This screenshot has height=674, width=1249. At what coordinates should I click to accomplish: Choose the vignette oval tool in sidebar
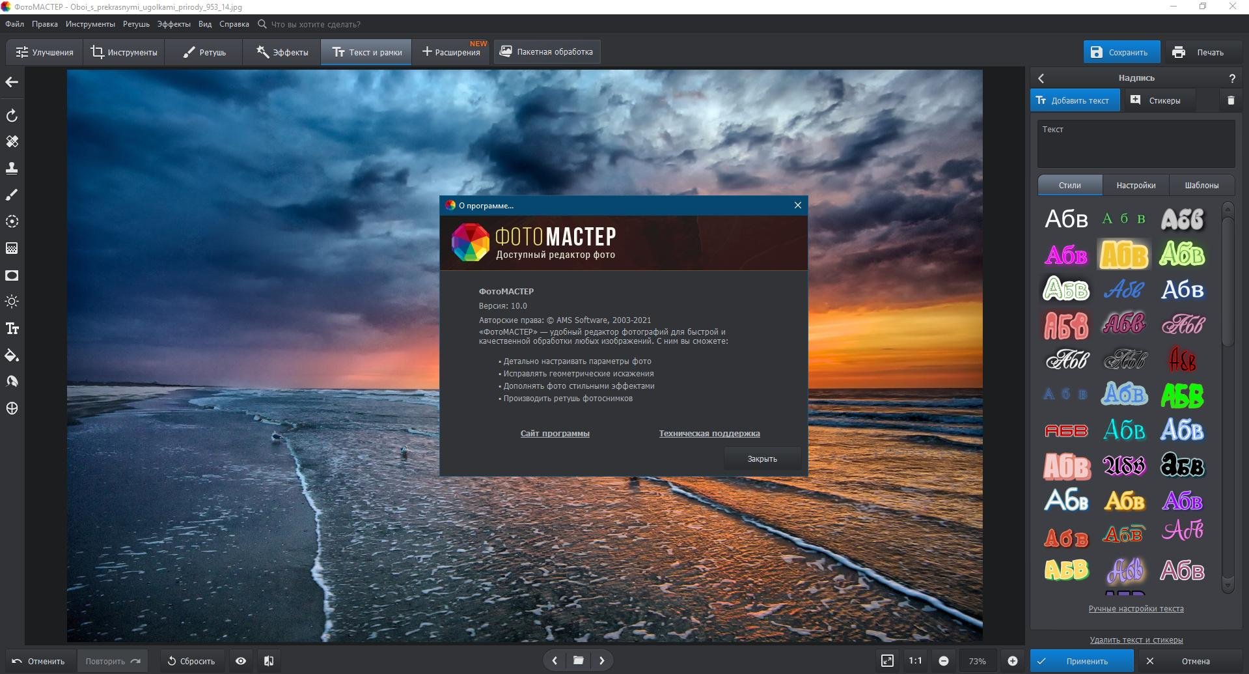click(12, 275)
